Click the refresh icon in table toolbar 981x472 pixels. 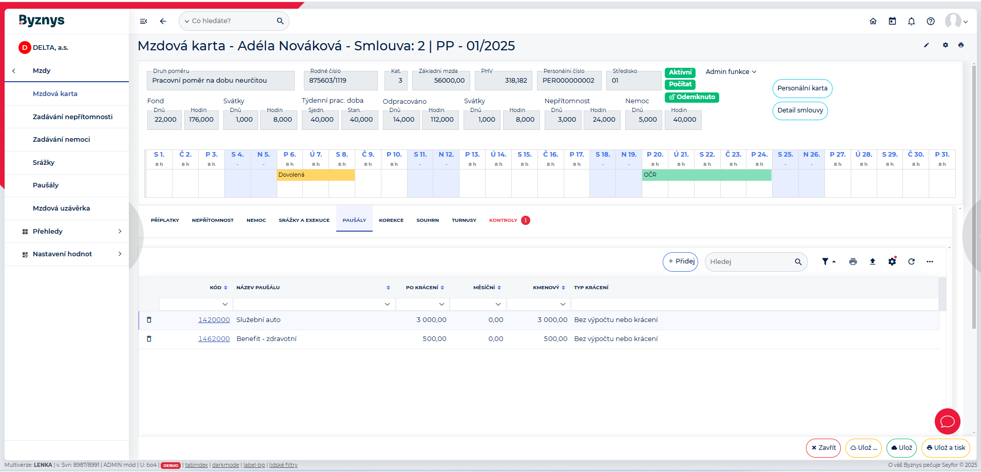[x=911, y=261]
